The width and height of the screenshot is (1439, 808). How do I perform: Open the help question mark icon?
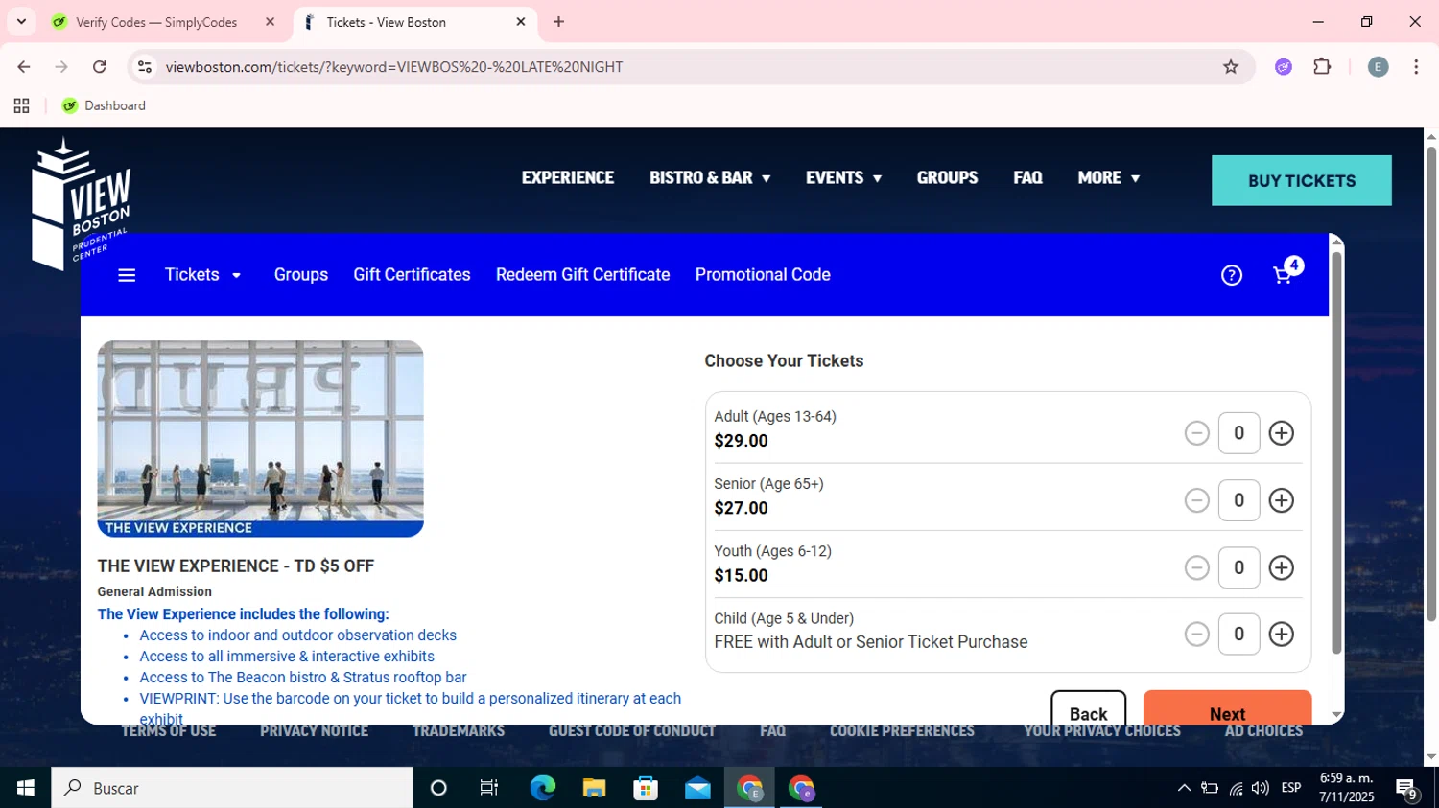[x=1232, y=276]
